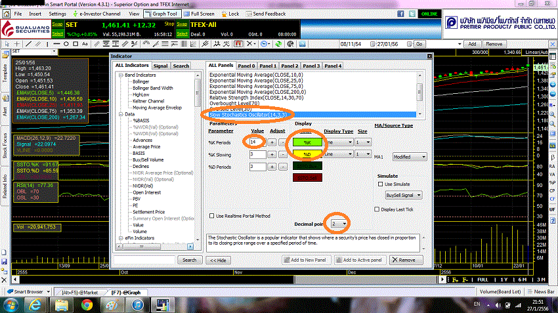Screen dimensions: 558x313
Task: Select the diagonal trend line tool
Action: pos(29,44)
